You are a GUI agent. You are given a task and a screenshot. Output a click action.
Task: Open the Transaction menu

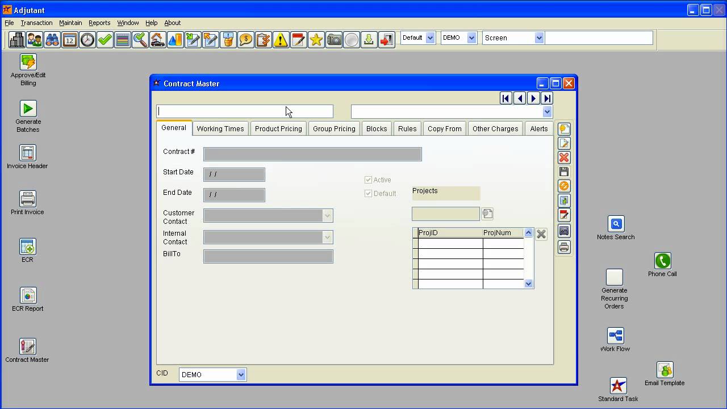(x=36, y=23)
